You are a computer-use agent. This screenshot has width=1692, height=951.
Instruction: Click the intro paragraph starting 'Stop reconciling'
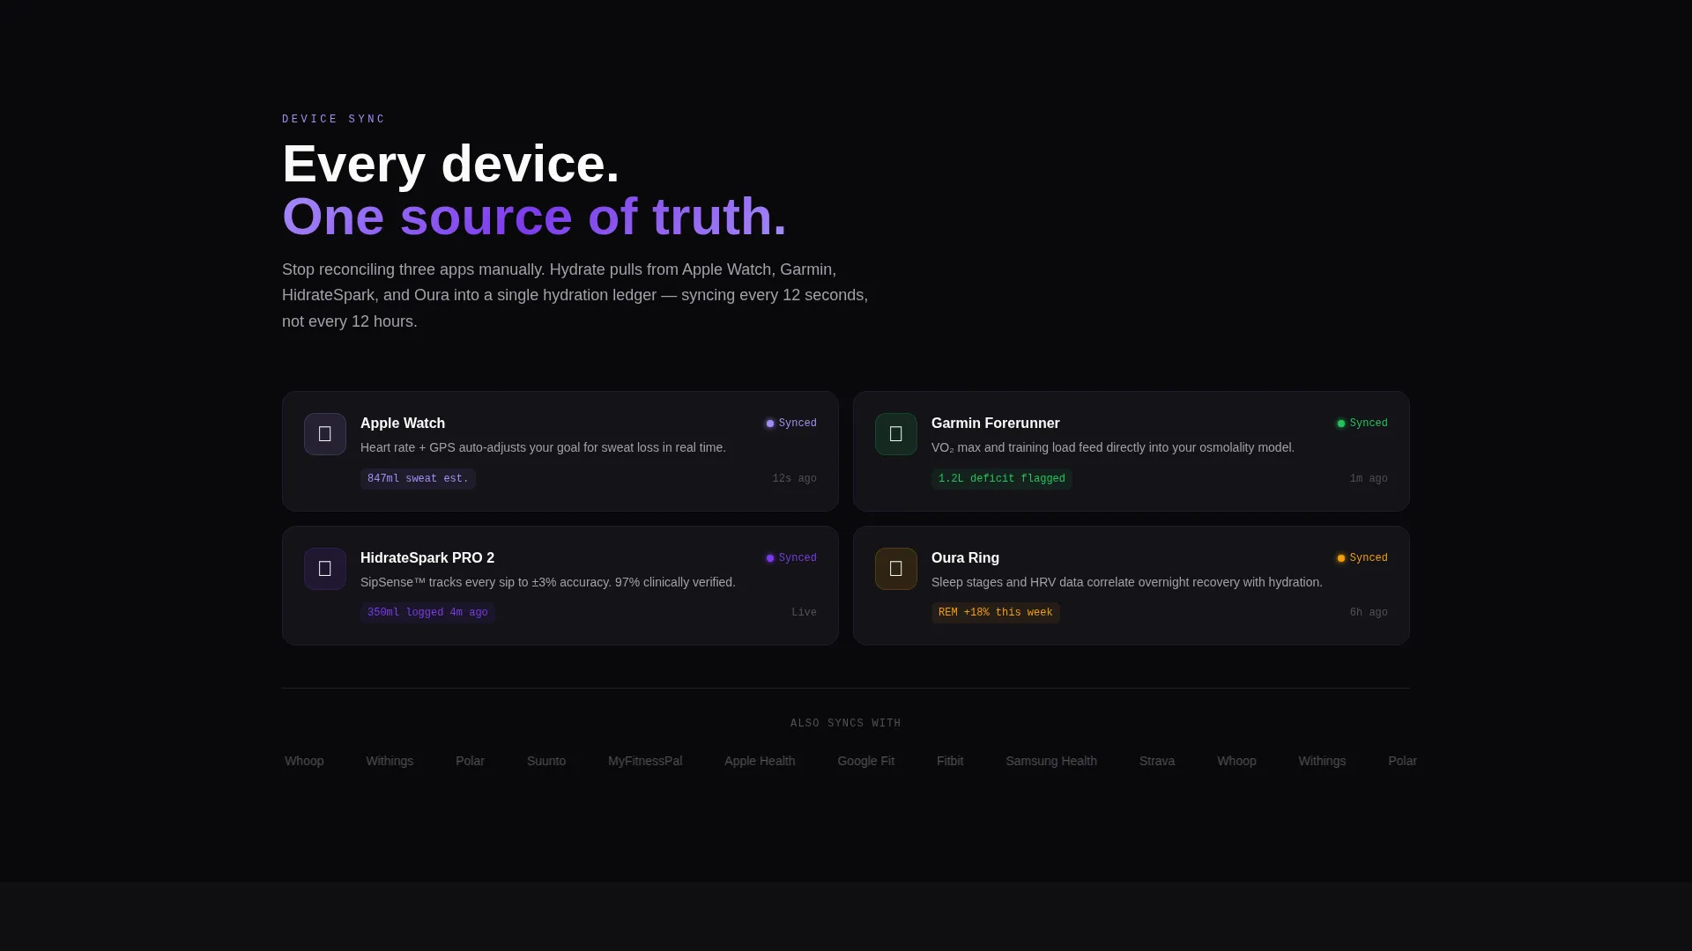click(575, 296)
